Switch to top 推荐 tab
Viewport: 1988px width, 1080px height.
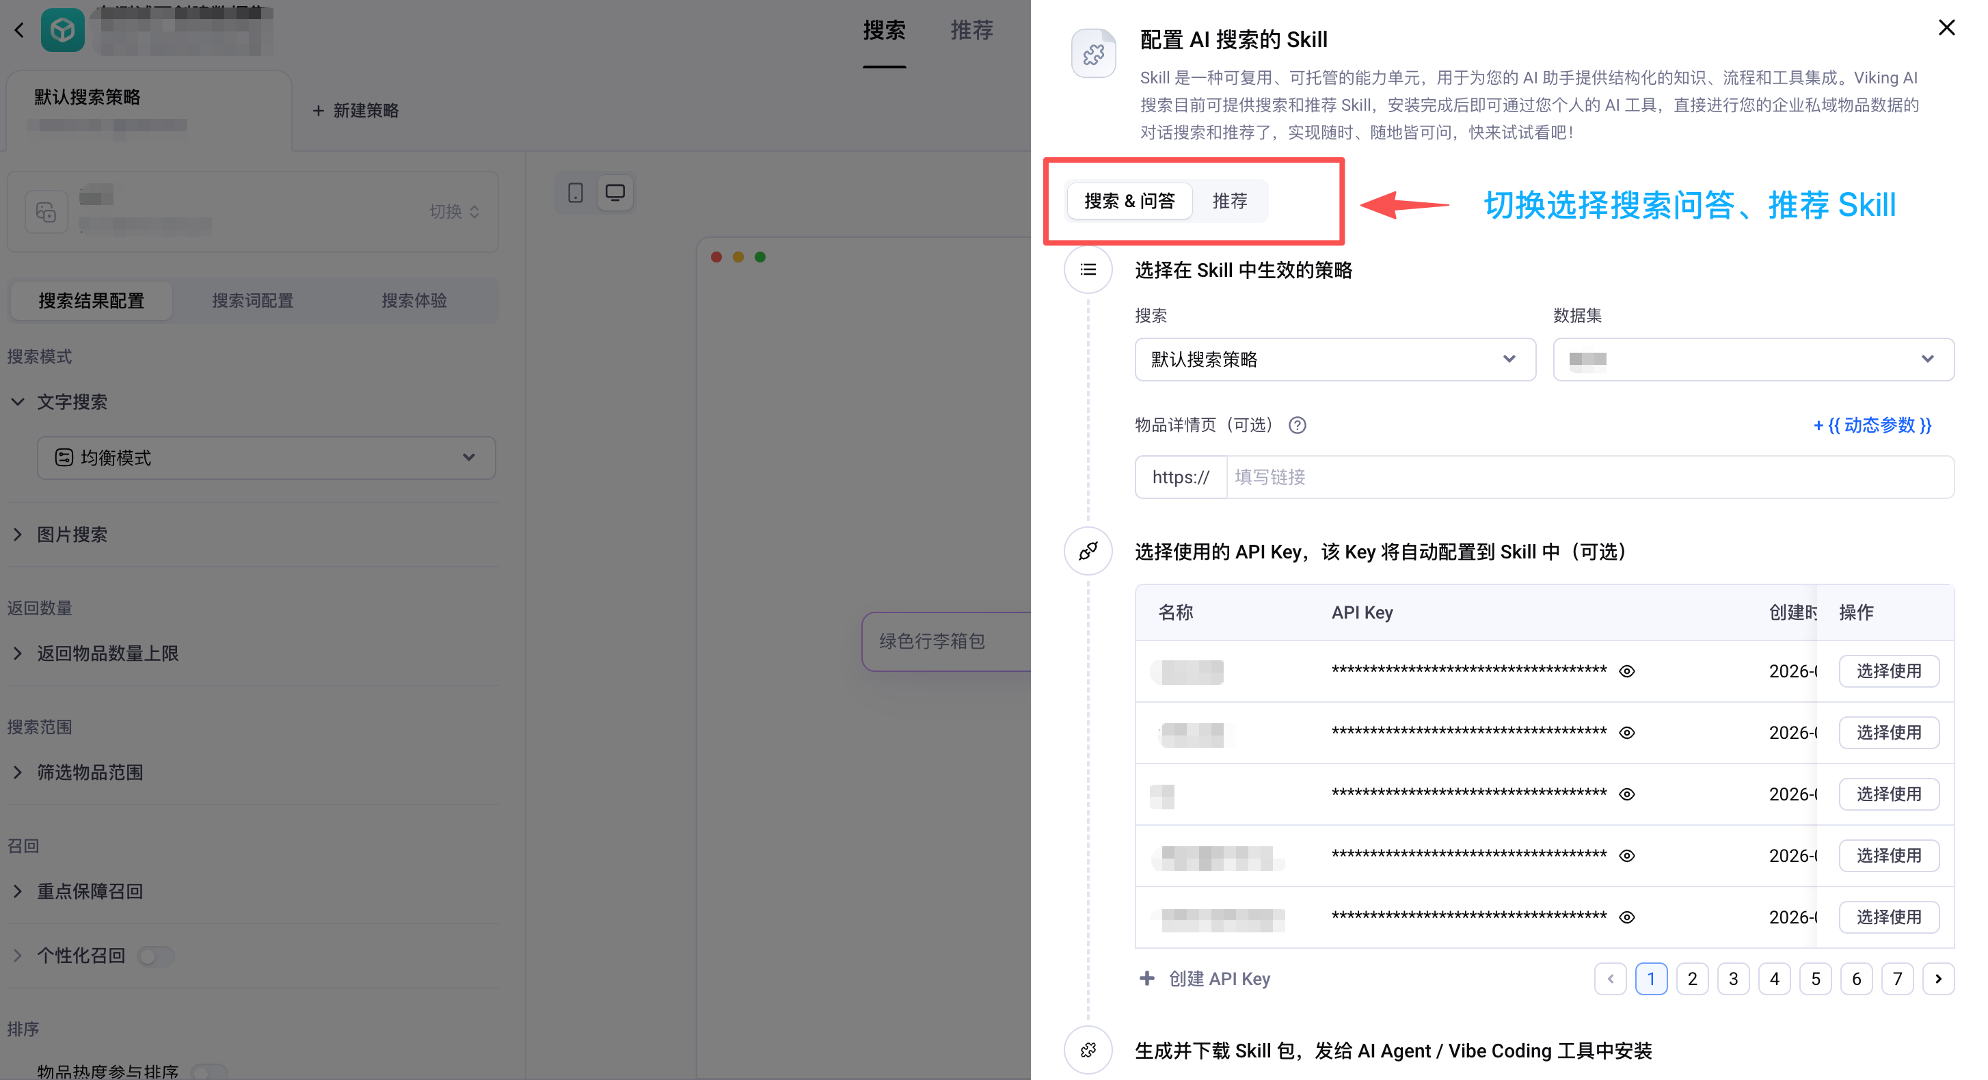(971, 31)
